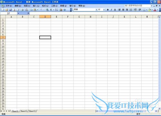Apply the red Font Color A

(x=155, y=10)
